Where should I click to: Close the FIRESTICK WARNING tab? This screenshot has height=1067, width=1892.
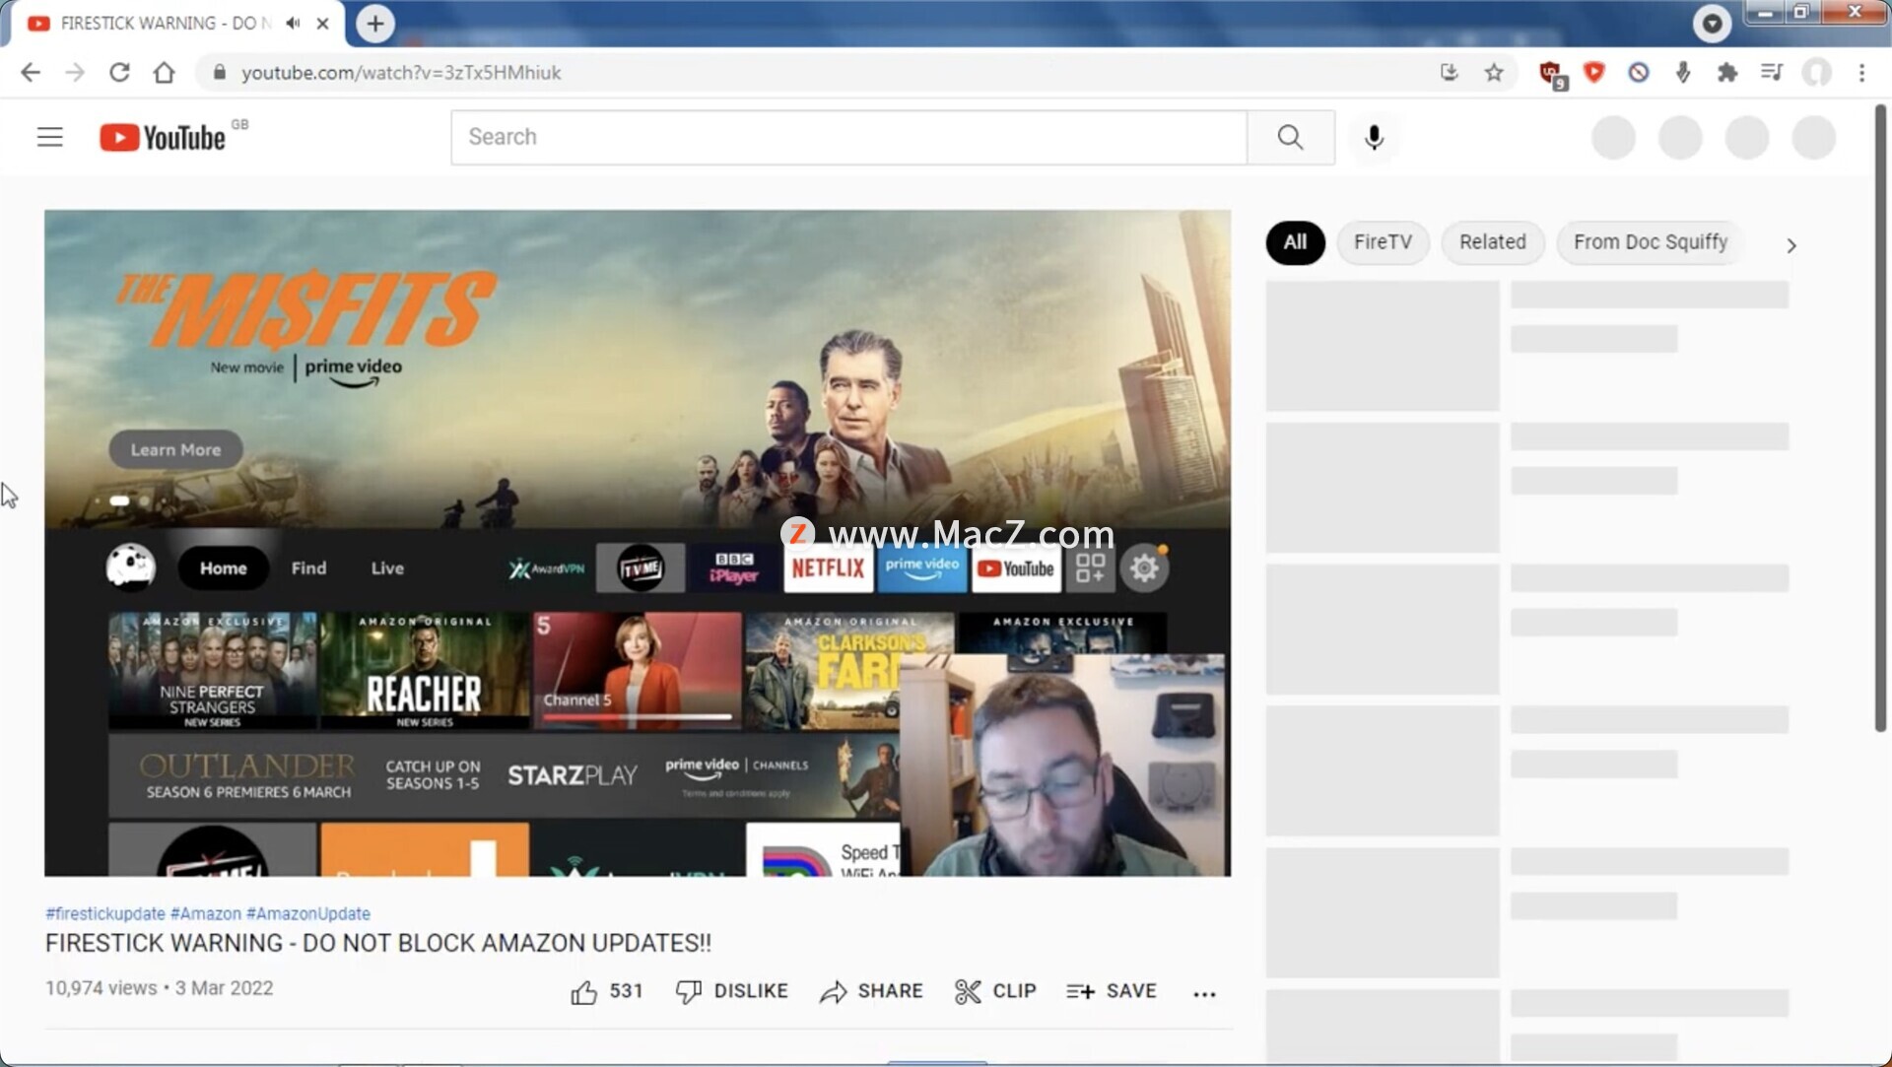(x=322, y=24)
